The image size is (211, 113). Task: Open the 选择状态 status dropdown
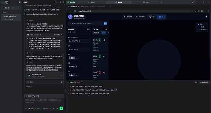pos(73,75)
